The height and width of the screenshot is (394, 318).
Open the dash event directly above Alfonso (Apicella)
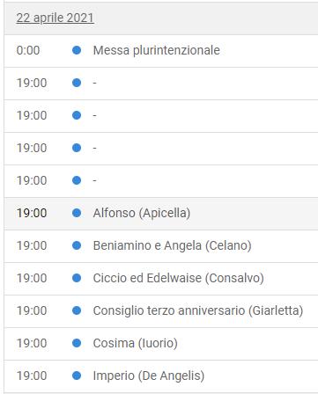161,181
